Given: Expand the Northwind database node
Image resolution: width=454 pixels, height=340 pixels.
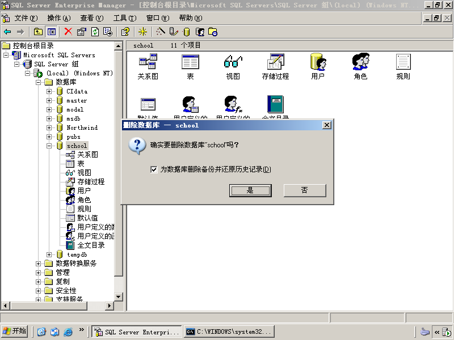Looking at the screenshot, I should click(x=49, y=128).
